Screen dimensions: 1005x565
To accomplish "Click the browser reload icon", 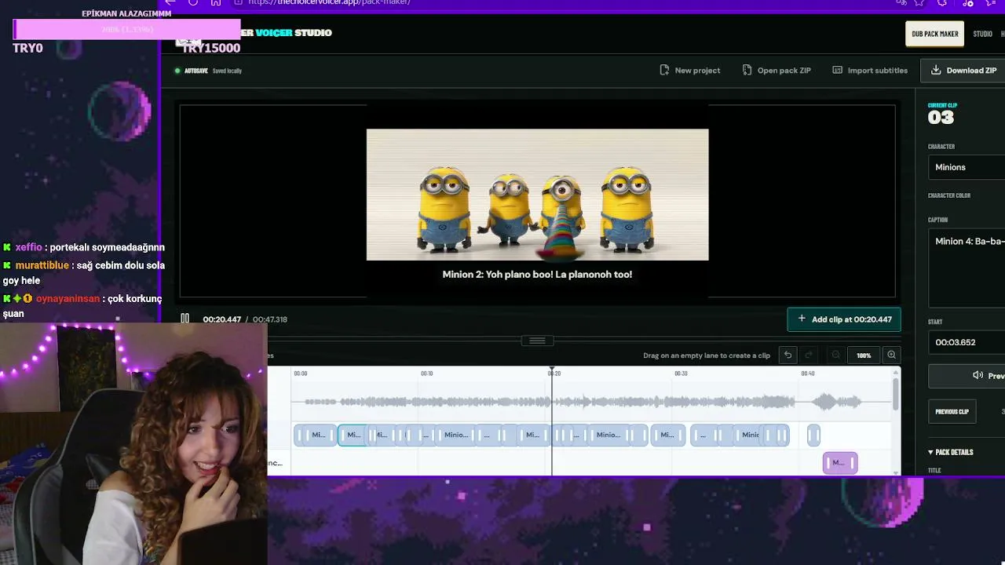I will (x=193, y=2).
